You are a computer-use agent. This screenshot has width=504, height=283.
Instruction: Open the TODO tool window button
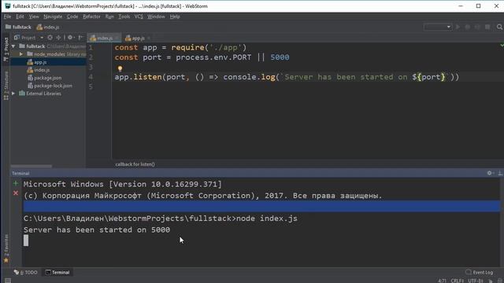click(x=26, y=273)
